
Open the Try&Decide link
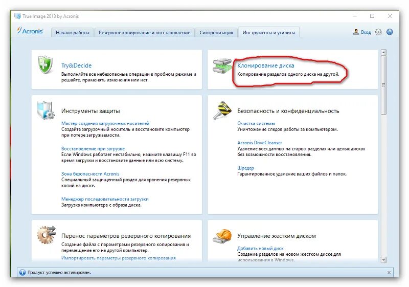[76, 65]
